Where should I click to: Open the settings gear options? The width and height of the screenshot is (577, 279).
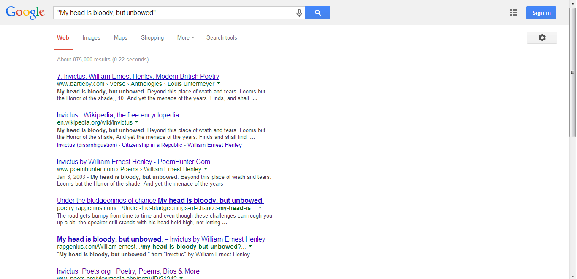coord(542,37)
